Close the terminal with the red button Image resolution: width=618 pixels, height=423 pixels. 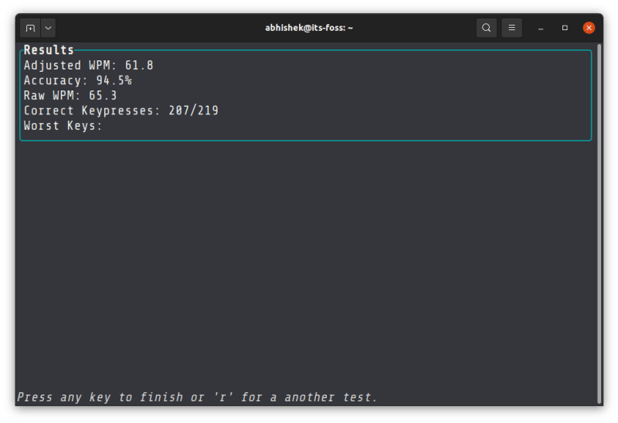(x=589, y=28)
